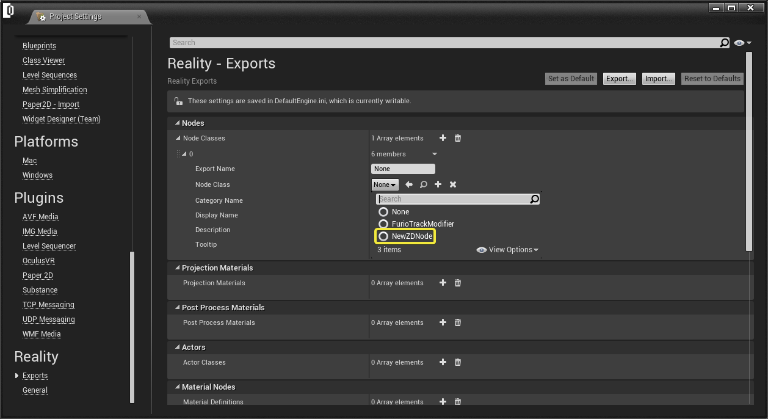
Task: Open the Exports page under Reality
Action: point(35,376)
